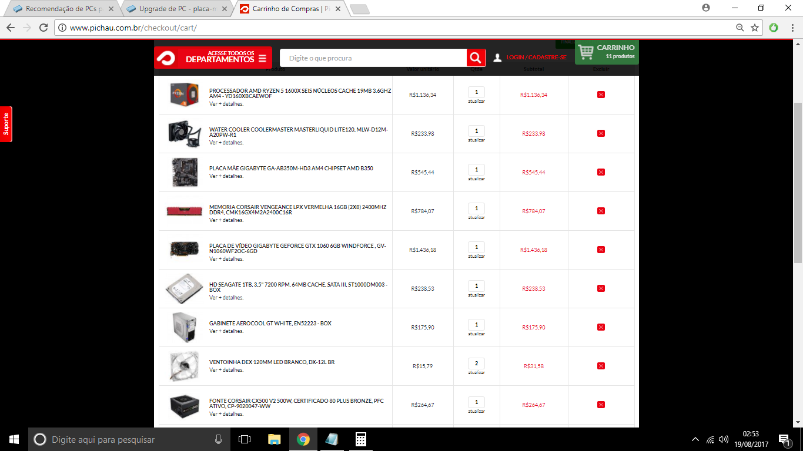Bookmark the page with the star icon
Viewport: 803px width, 451px height.
755,28
